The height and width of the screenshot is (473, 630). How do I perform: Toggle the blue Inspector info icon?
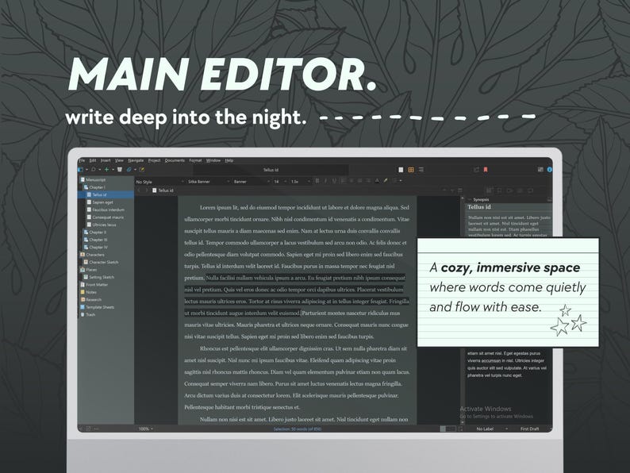549,170
